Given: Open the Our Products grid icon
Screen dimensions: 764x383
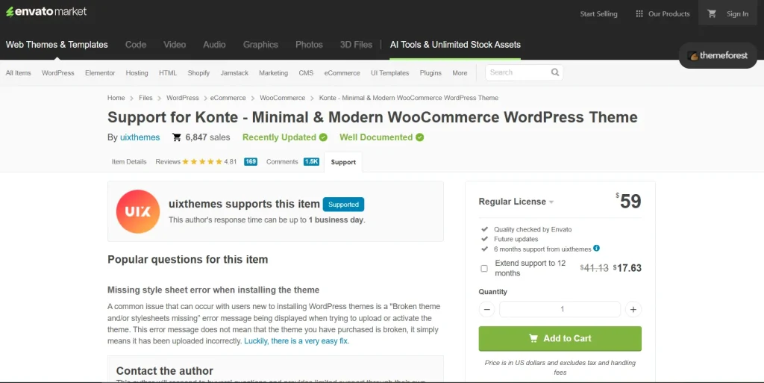Looking at the screenshot, I should (x=639, y=13).
